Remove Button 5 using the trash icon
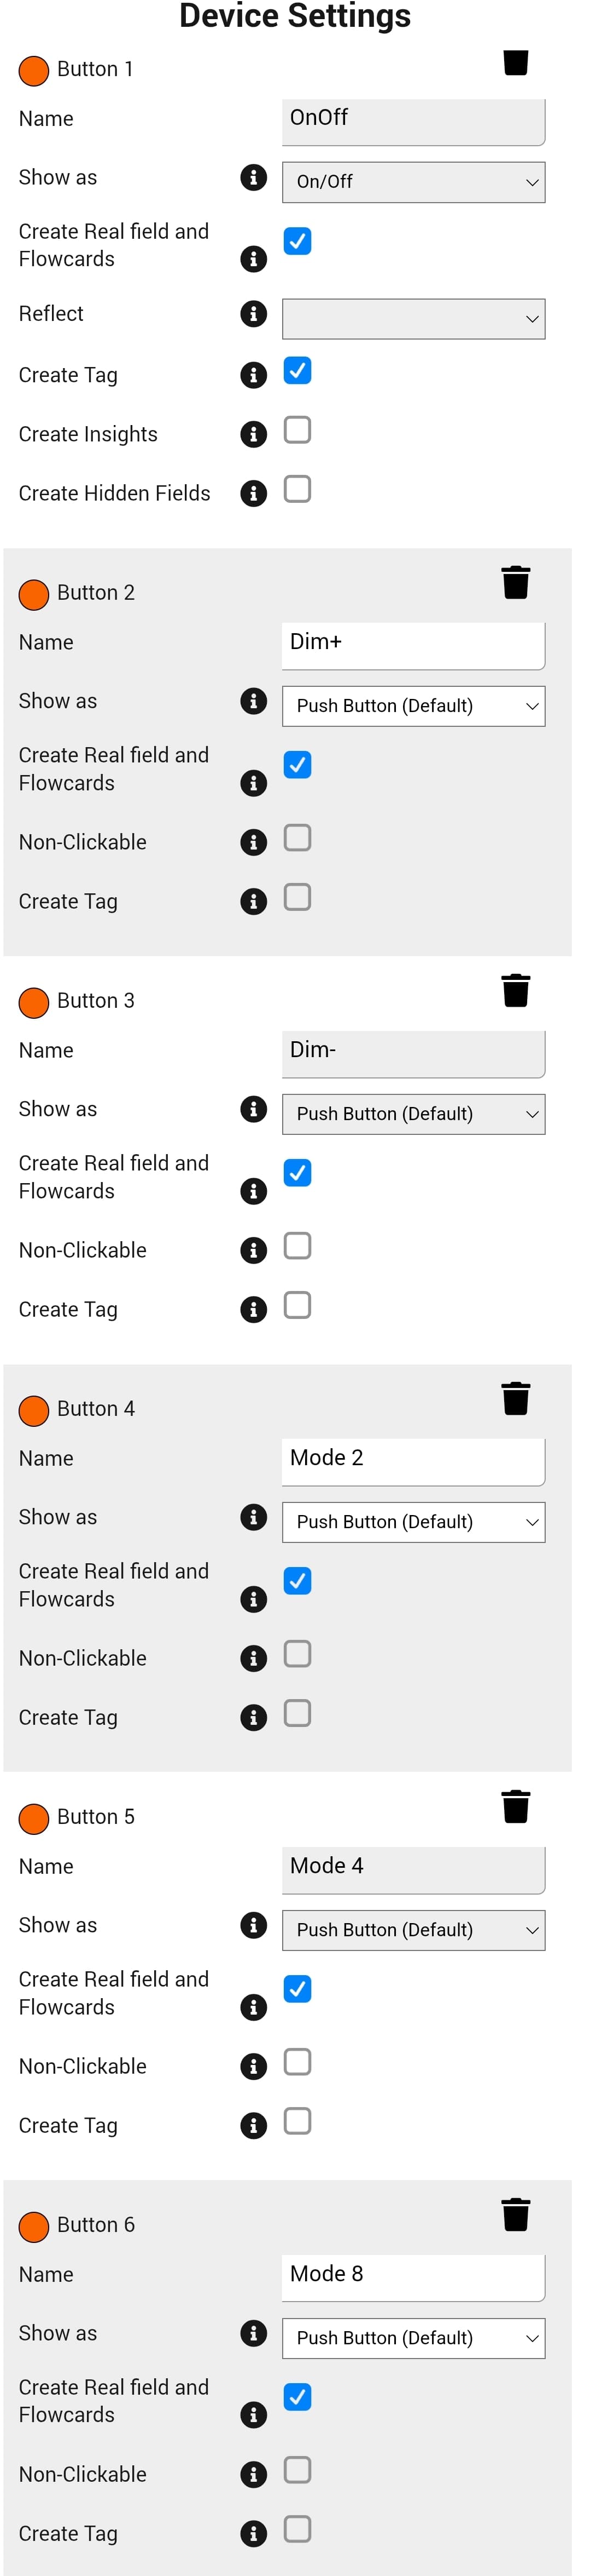 [515, 1806]
